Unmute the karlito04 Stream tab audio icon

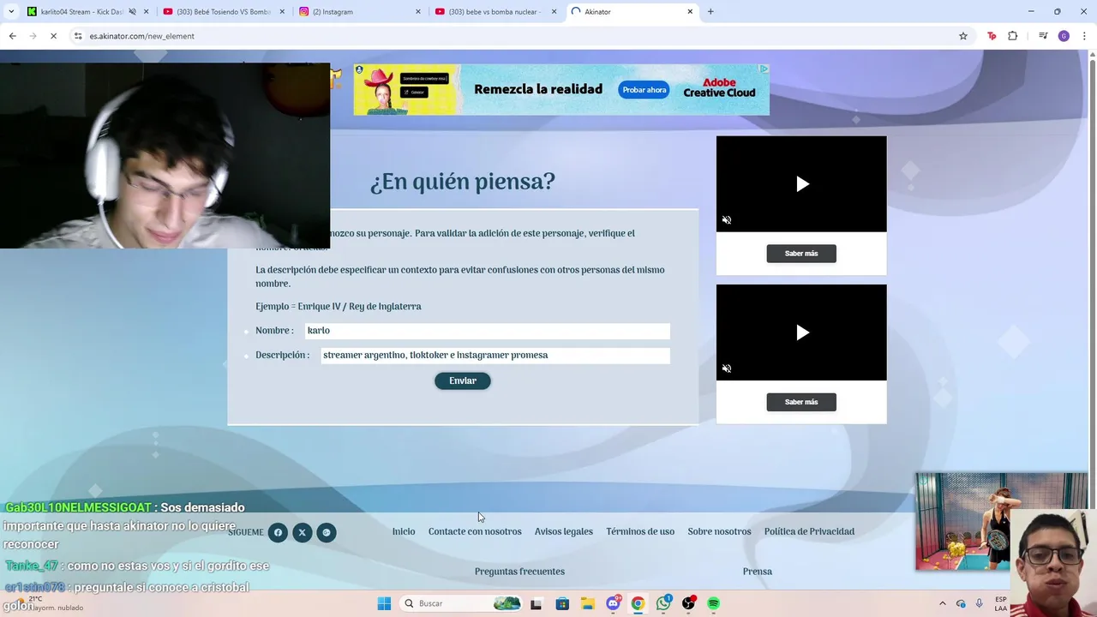click(x=132, y=12)
